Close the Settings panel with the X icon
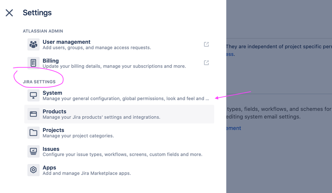This screenshot has width=332, height=193. (9, 13)
